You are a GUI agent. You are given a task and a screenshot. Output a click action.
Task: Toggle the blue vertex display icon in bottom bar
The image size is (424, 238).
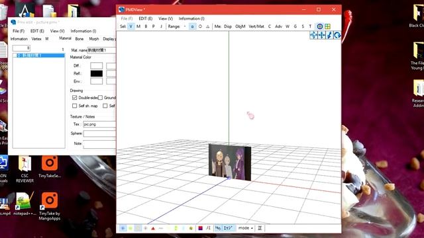tap(123, 228)
